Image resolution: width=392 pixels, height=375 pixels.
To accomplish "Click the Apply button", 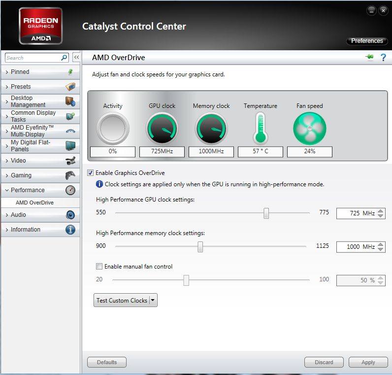I will [x=368, y=362].
